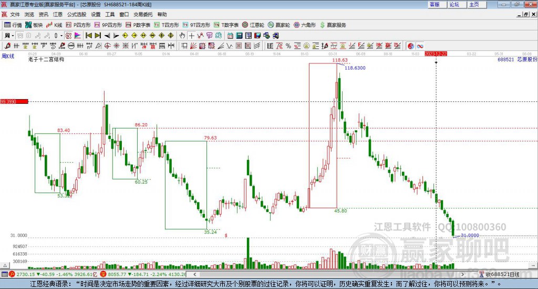Open the calculator icon
This screenshot has height=289, width=538.
point(240,36)
